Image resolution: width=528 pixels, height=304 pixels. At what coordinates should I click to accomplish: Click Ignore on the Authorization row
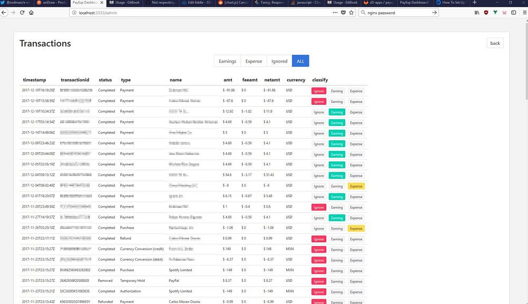point(319,292)
